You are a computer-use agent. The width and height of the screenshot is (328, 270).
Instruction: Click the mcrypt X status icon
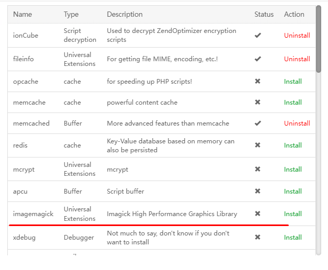(257, 169)
